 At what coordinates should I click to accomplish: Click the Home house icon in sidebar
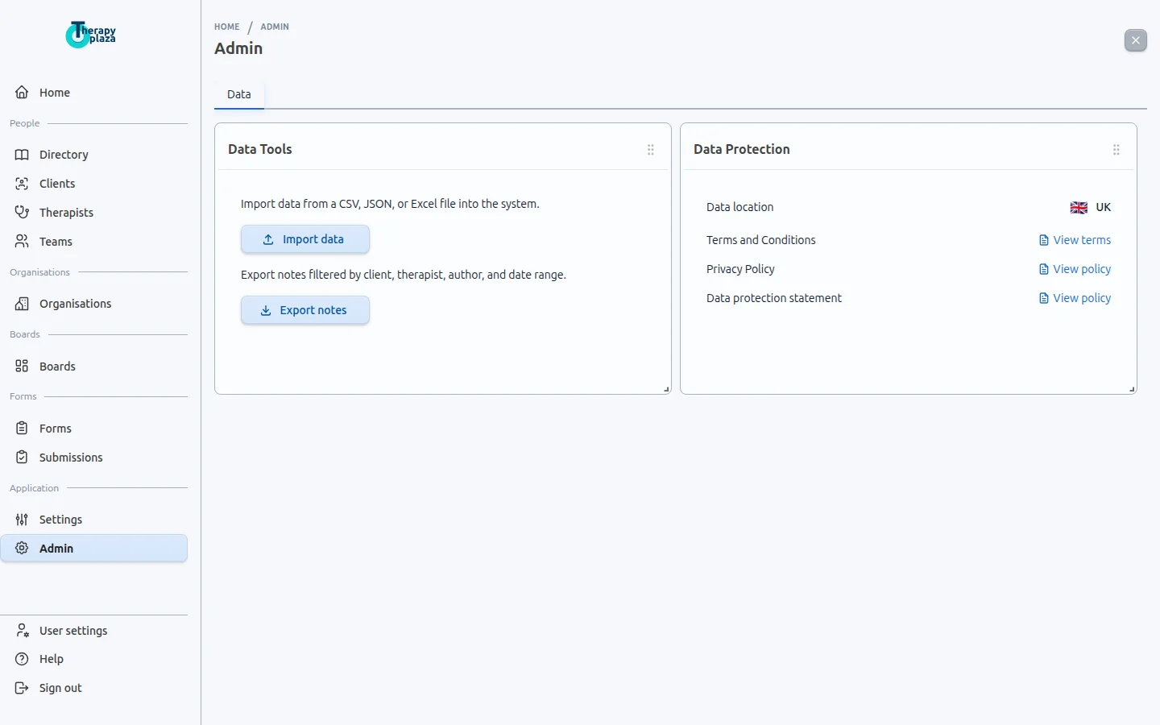tap(22, 93)
